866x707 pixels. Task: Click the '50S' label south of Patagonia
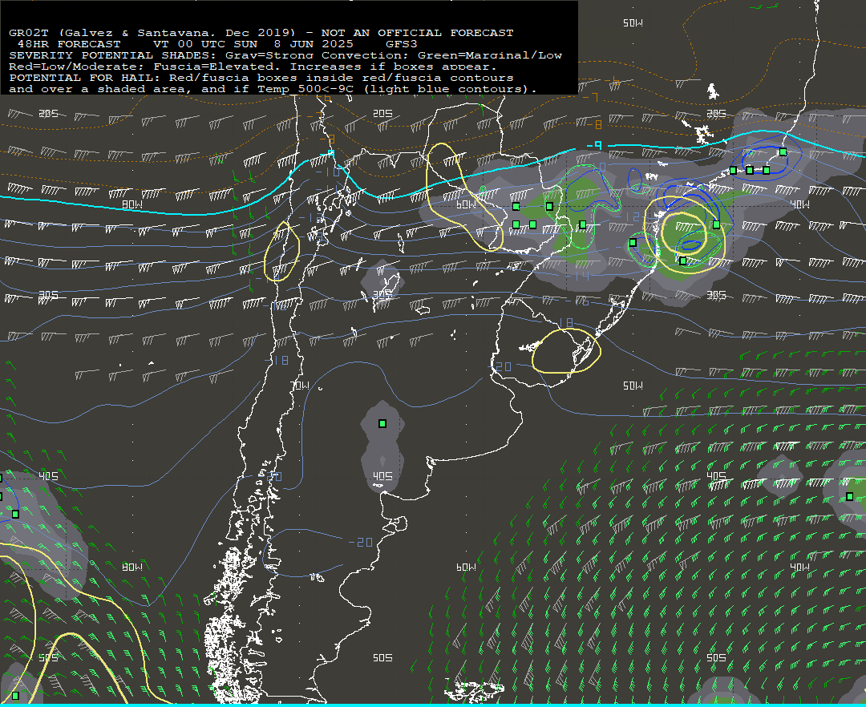pos(382,658)
